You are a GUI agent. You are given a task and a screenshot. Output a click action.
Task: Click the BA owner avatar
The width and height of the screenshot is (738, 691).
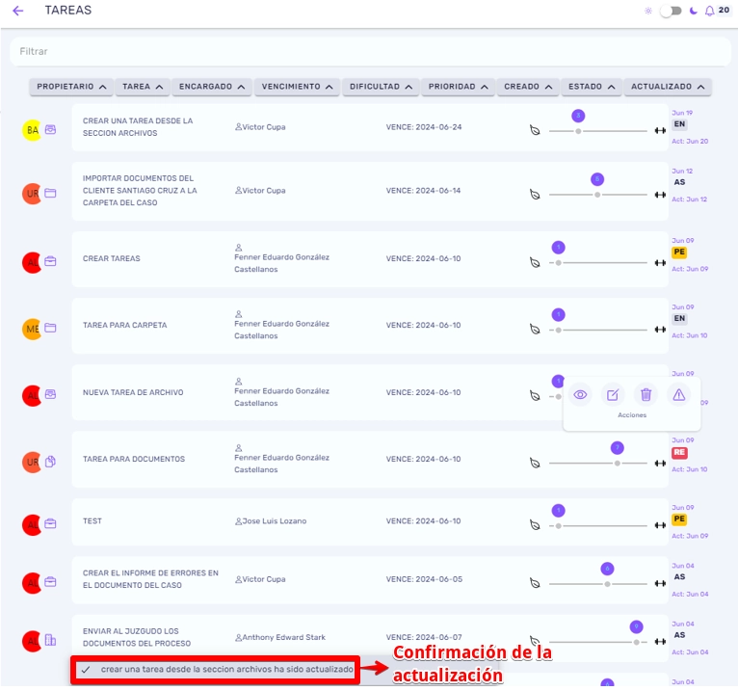[x=32, y=130]
